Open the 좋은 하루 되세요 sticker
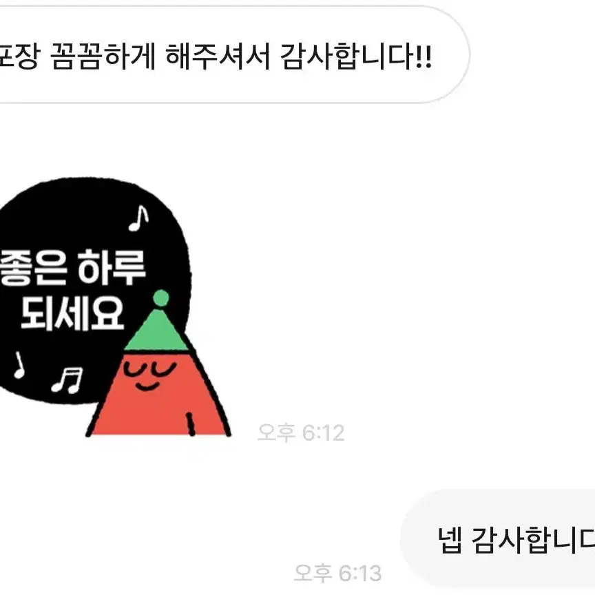This screenshot has height=595, width=595. pos(115,307)
